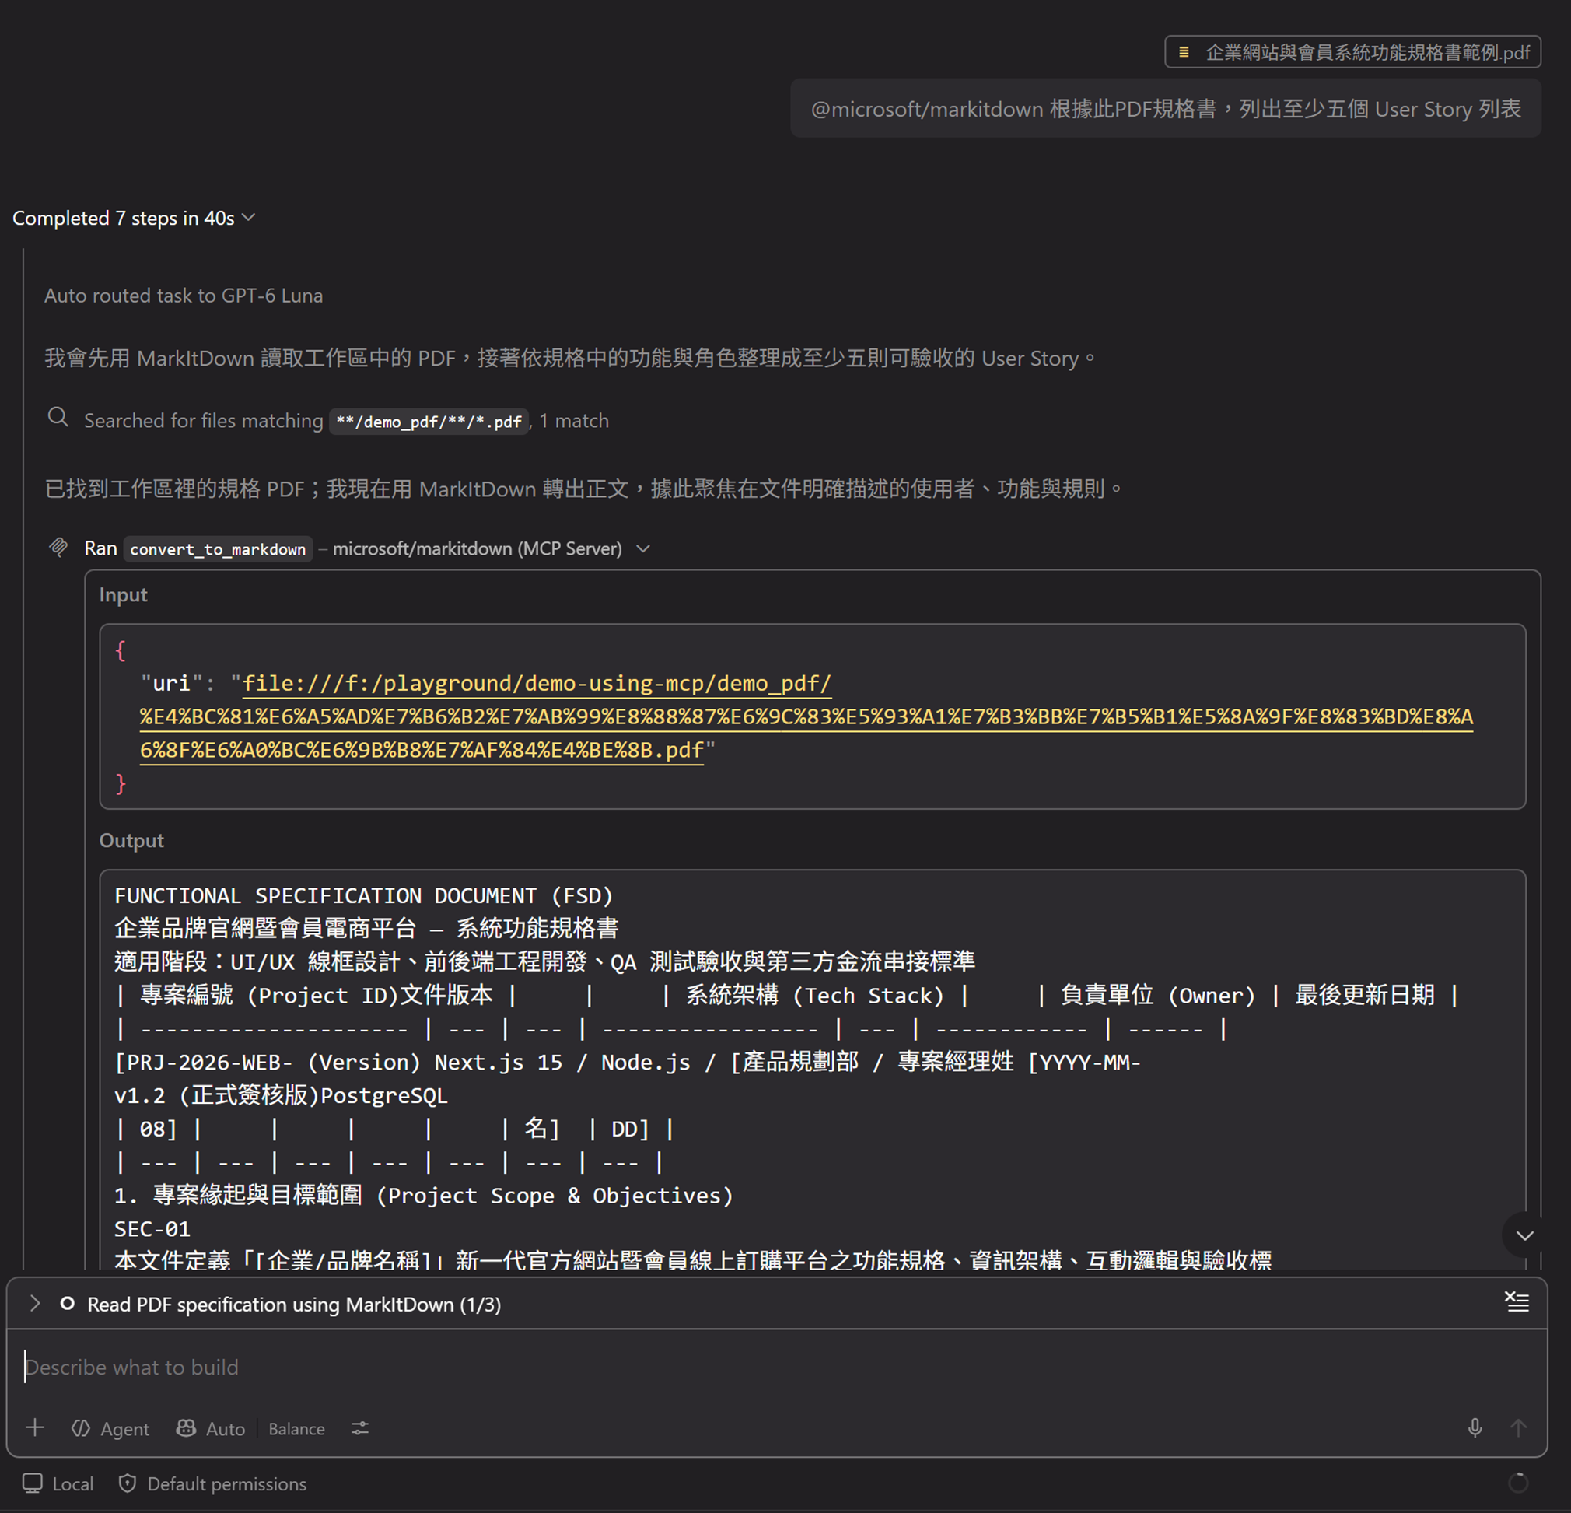Clear the todo list with the icon

point(1517,1301)
